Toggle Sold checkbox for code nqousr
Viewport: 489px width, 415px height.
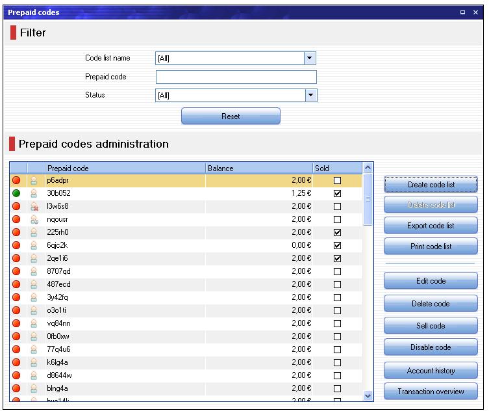coord(337,219)
